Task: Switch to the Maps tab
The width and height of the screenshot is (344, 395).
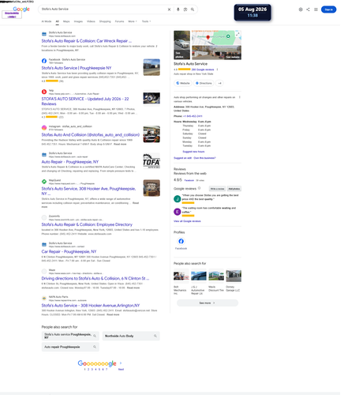Action: (67, 21)
